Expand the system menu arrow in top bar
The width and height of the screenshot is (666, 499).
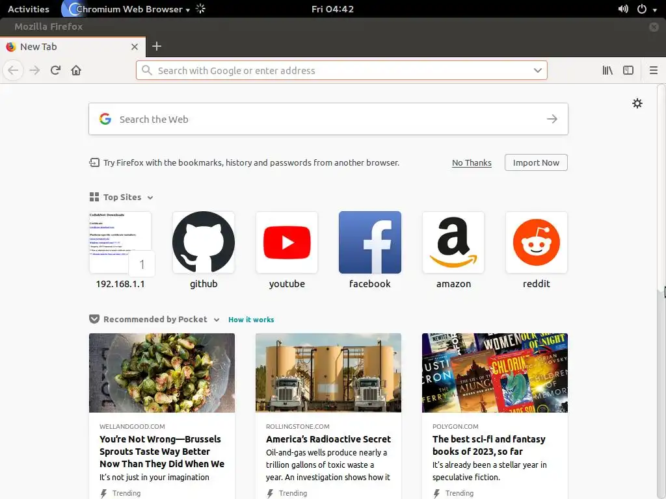pos(655,9)
